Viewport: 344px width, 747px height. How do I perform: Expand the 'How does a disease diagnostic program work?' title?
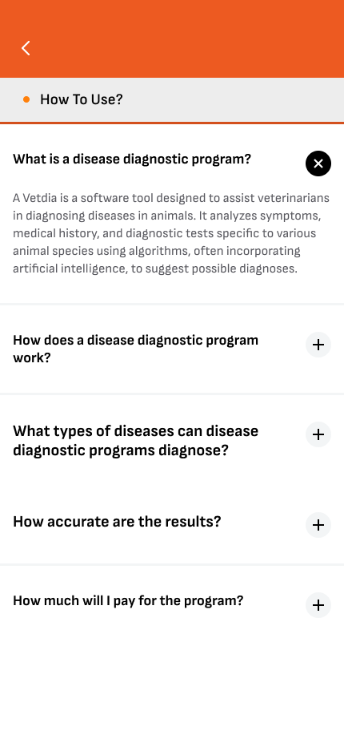(x=136, y=349)
